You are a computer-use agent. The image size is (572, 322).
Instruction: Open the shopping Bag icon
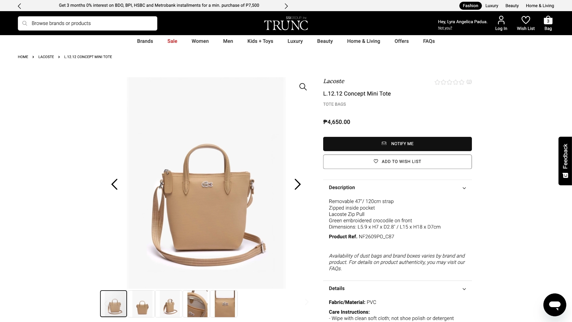point(548,20)
